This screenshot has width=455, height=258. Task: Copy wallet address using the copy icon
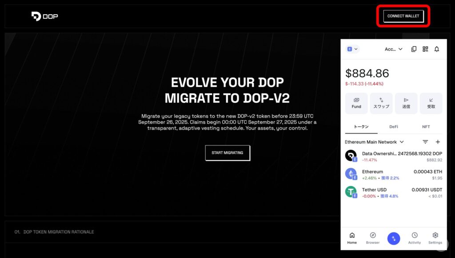[x=414, y=49]
